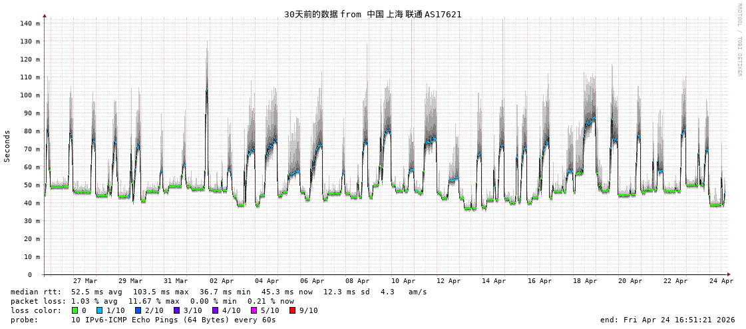
Task: Pick the purple 3/10 loss swatch
Action: [176, 310]
